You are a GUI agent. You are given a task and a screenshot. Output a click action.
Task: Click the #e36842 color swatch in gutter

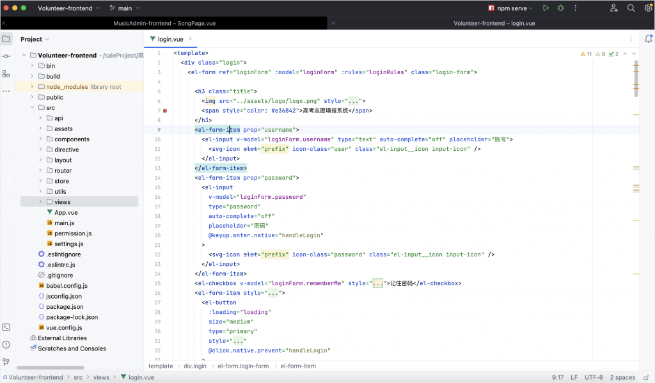coord(165,111)
